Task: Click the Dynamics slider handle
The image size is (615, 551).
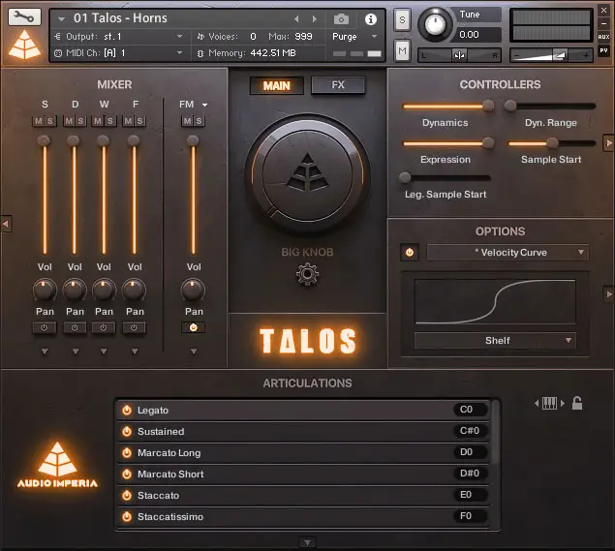Action: pyautogui.click(x=488, y=106)
